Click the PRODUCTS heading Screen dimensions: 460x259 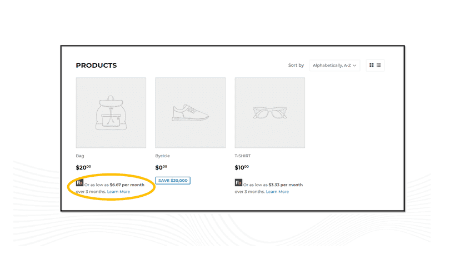click(96, 66)
